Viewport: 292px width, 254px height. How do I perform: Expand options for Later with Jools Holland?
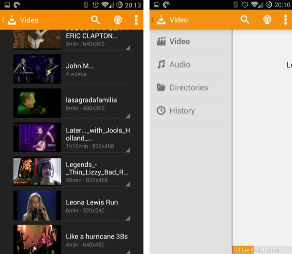(128, 150)
